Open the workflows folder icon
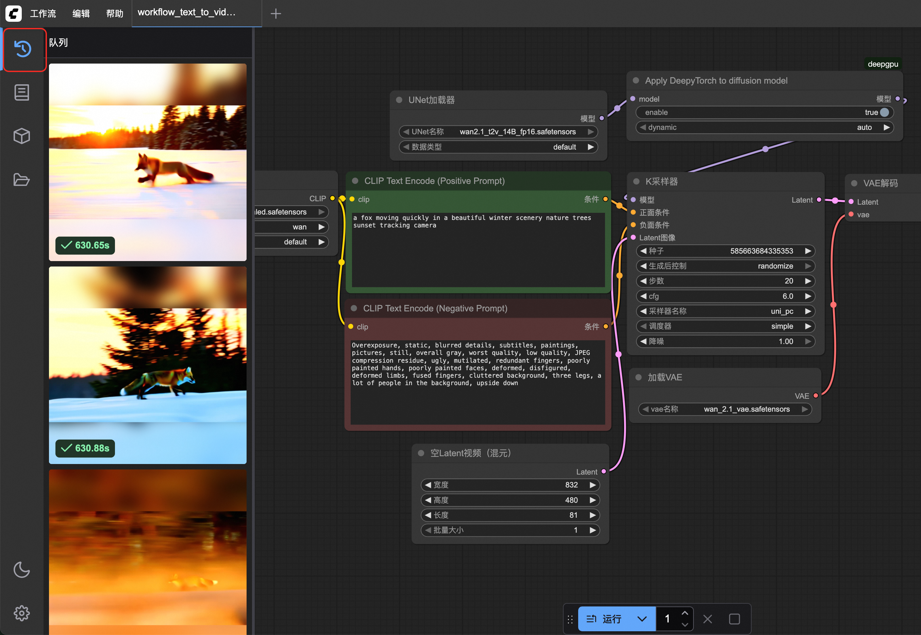This screenshot has width=921, height=635. point(21,179)
